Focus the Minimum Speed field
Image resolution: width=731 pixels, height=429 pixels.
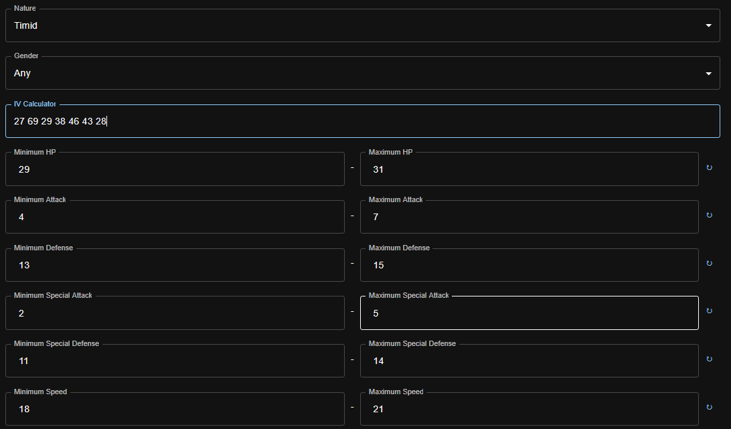175,409
